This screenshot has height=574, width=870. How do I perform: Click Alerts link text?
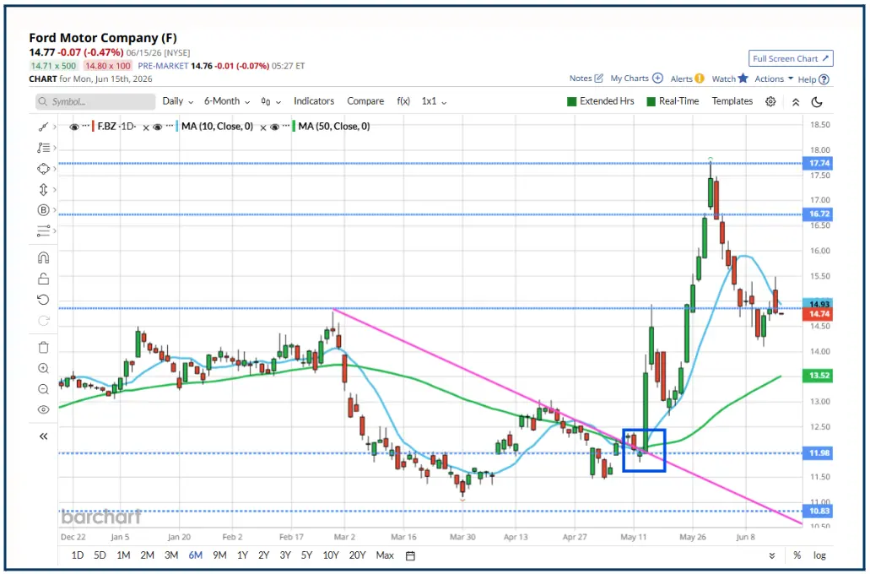tap(681, 79)
